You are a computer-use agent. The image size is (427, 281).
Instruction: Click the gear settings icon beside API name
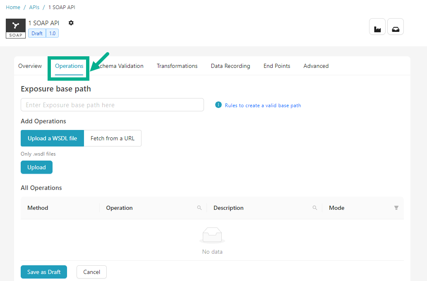click(x=71, y=23)
